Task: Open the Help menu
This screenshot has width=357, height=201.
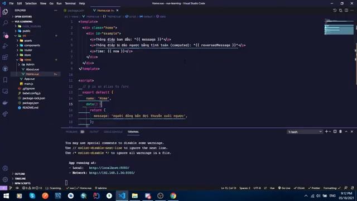Action: point(82,3)
